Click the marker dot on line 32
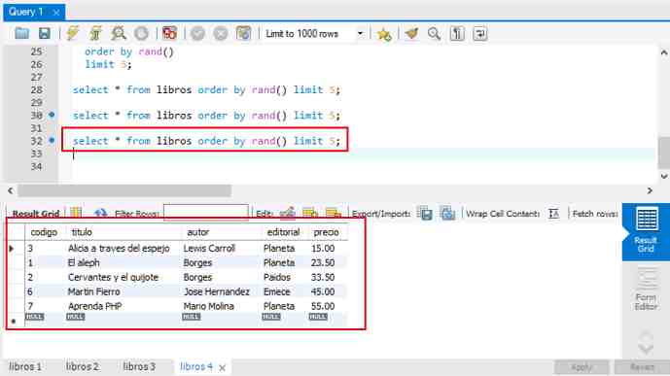670x376 pixels. 52,140
